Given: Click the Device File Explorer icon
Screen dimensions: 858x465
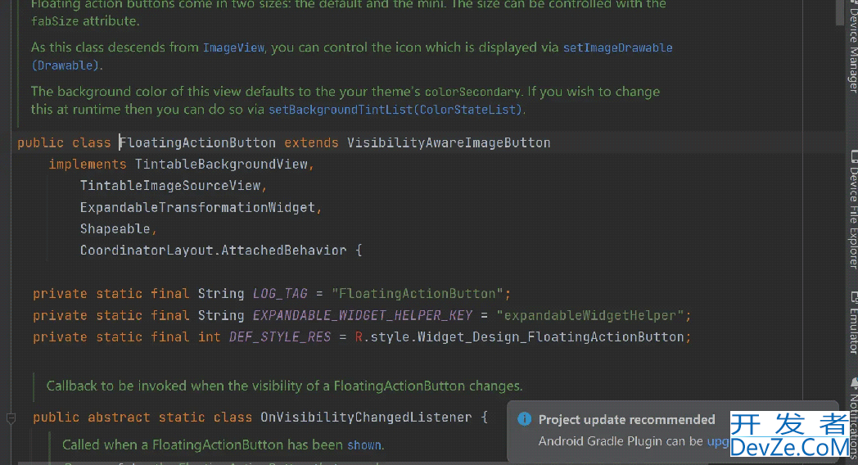Looking at the screenshot, I should pos(854,157).
